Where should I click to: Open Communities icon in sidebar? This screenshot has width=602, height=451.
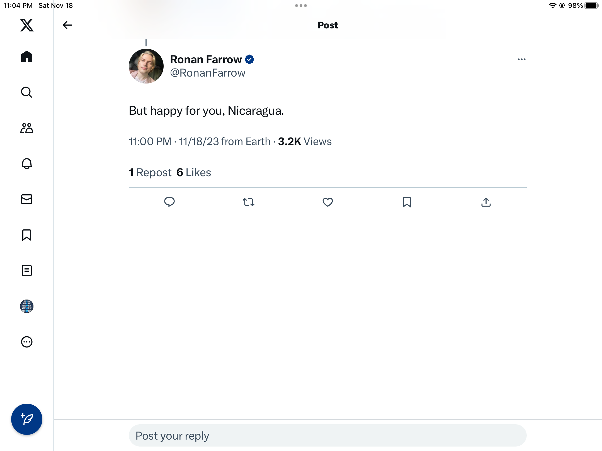click(x=27, y=128)
